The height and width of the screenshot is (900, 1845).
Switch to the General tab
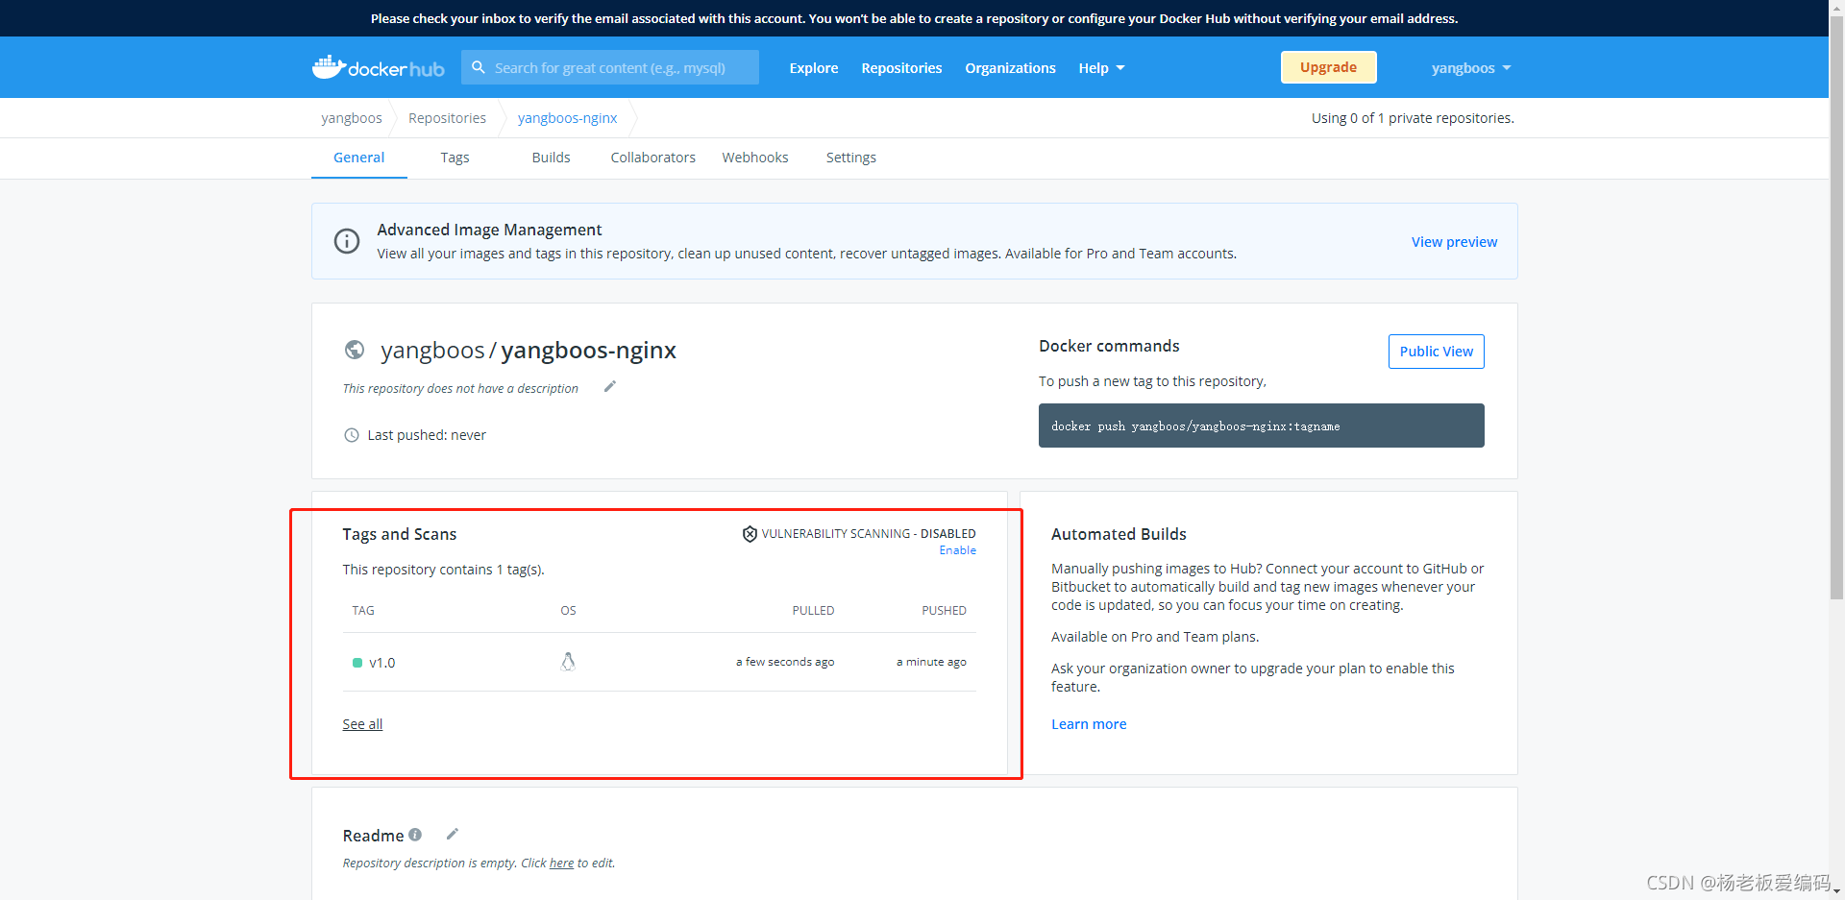[359, 158]
